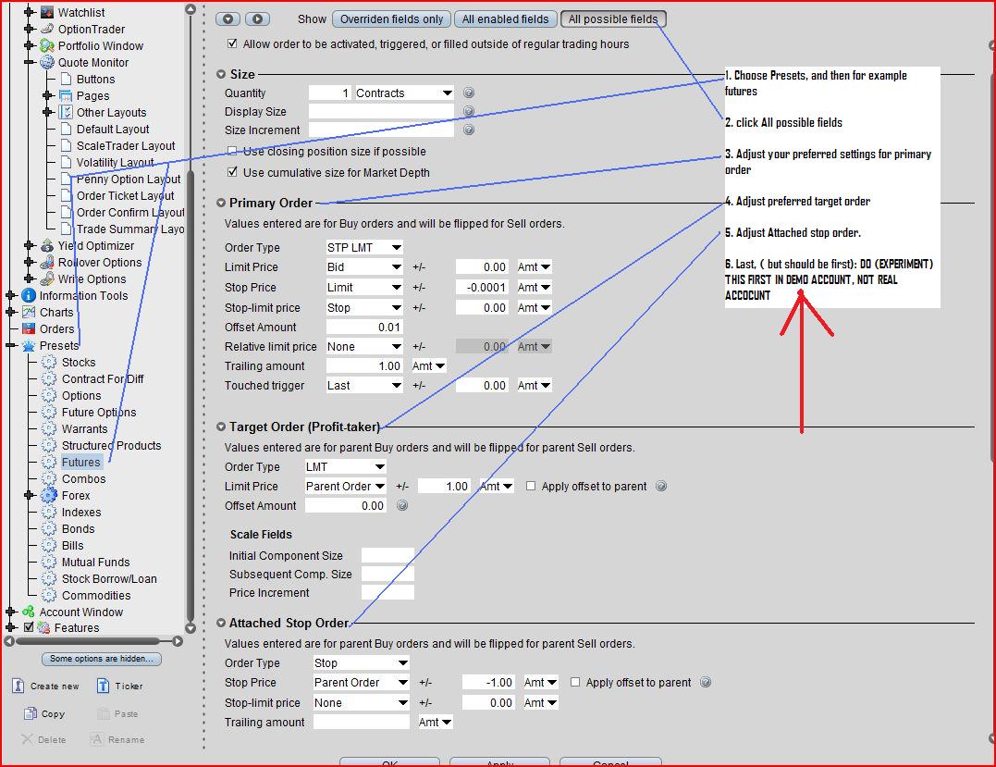This screenshot has width=996, height=767.
Task: Show All possible fields
Action: (613, 19)
